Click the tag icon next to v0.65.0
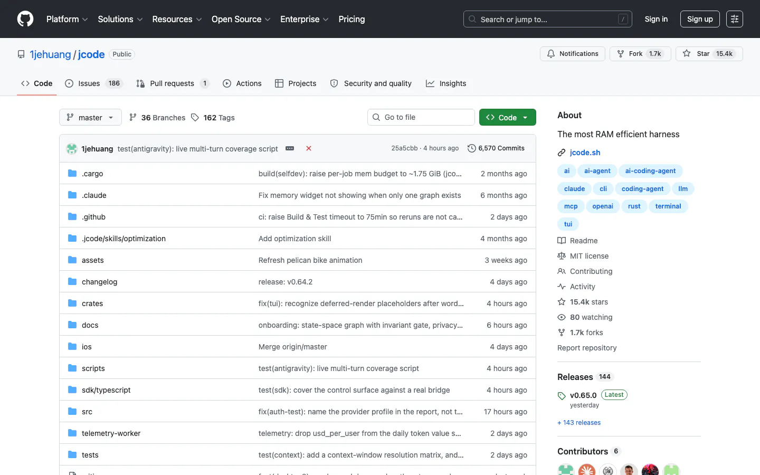Image resolution: width=760 pixels, height=475 pixels. [x=562, y=396]
